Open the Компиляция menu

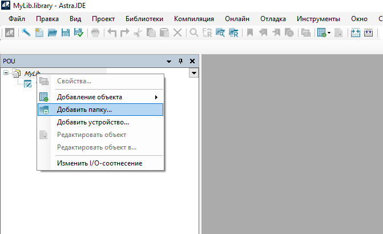(194, 18)
